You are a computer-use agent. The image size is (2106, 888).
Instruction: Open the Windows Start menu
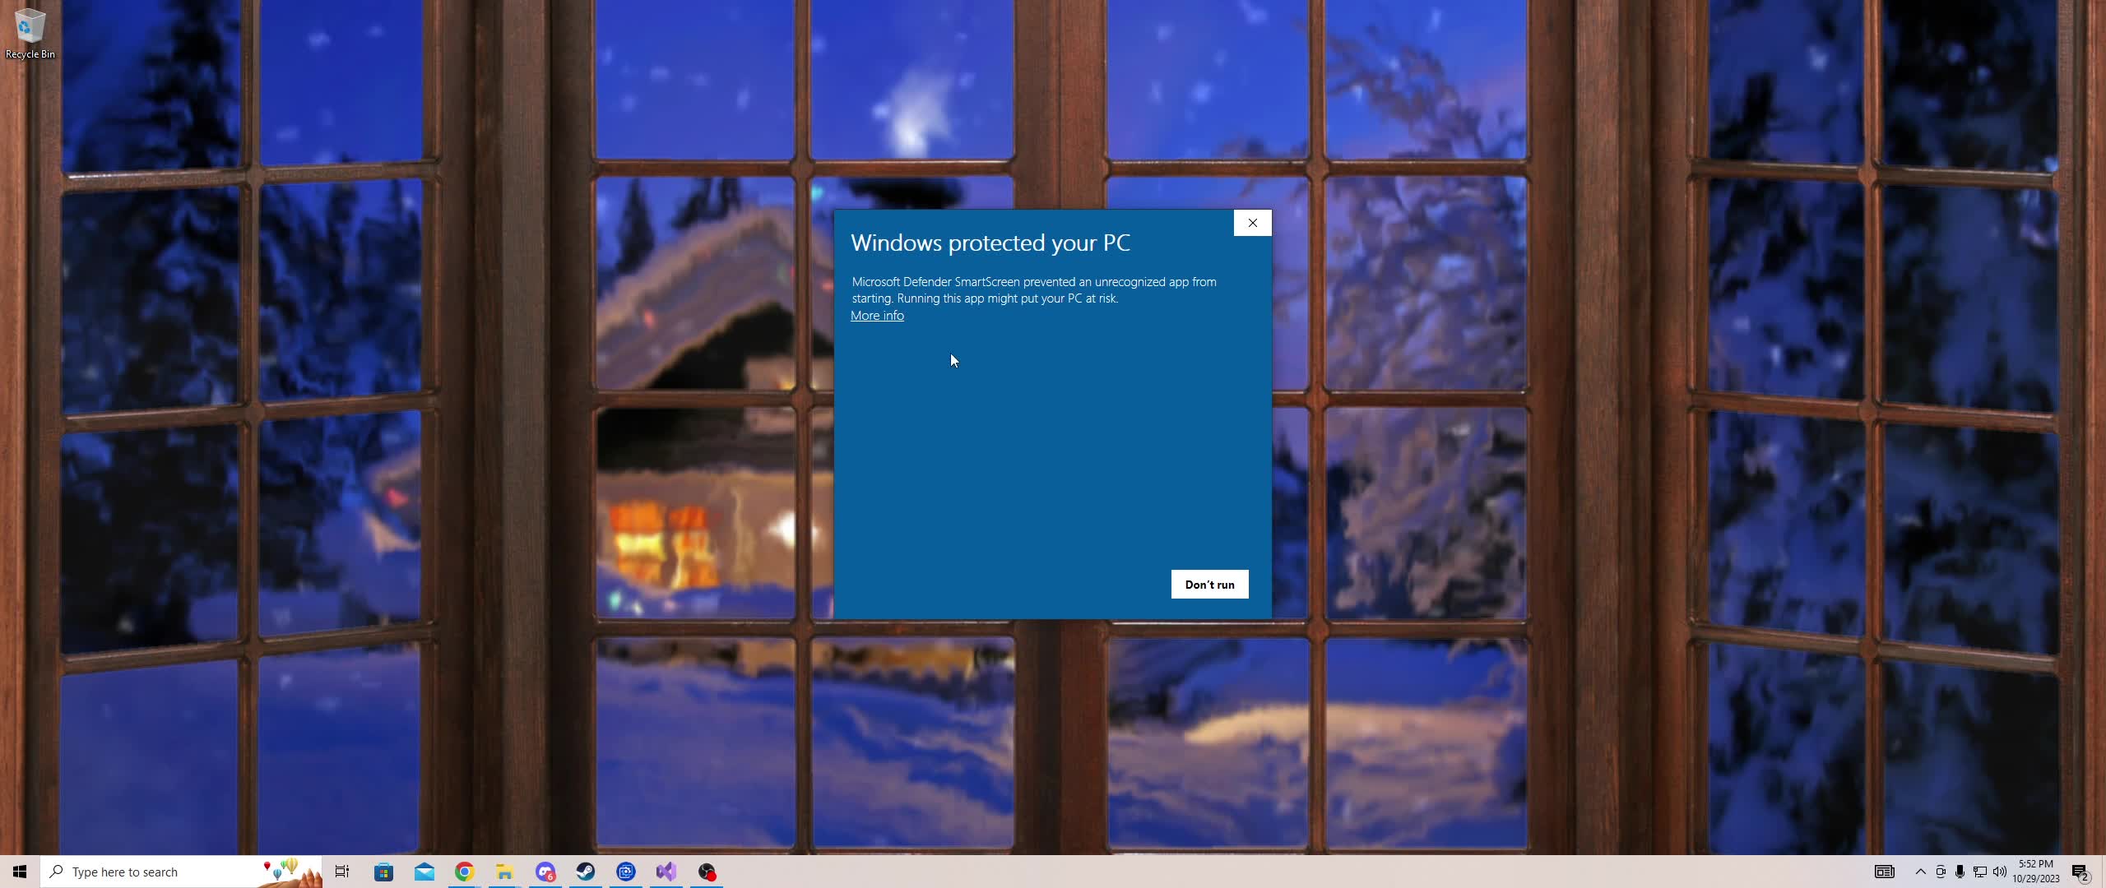(20, 872)
